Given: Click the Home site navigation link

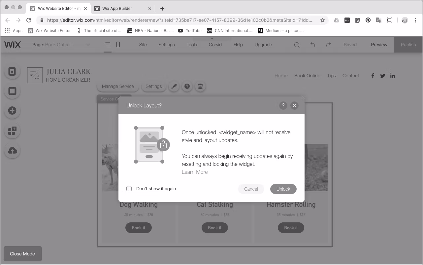Looking at the screenshot, I should click(281, 76).
